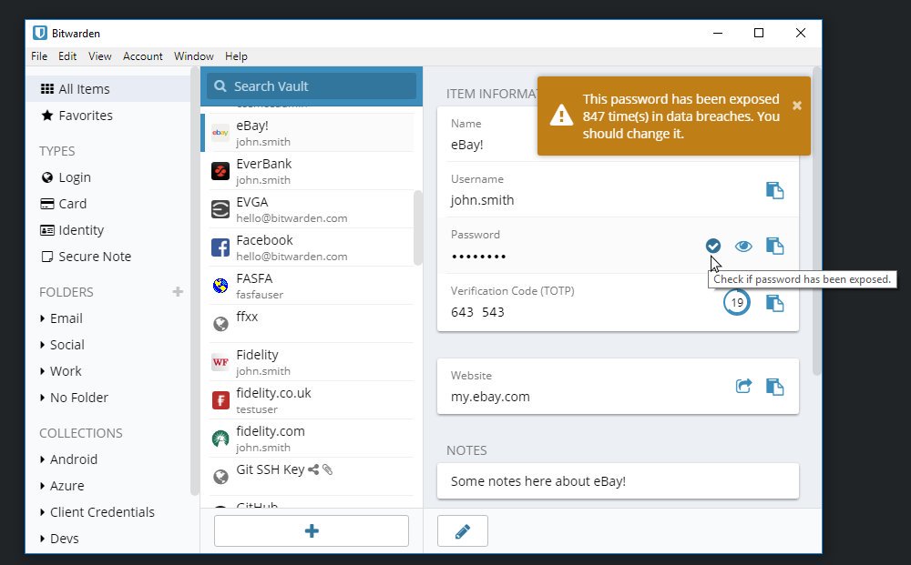Click the vault list scrollbar
Screen dimensions: 911x565
click(417, 227)
